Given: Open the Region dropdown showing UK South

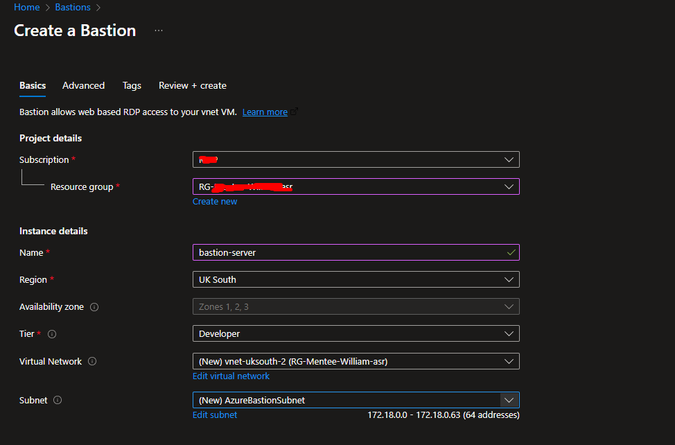Looking at the screenshot, I should tap(356, 279).
